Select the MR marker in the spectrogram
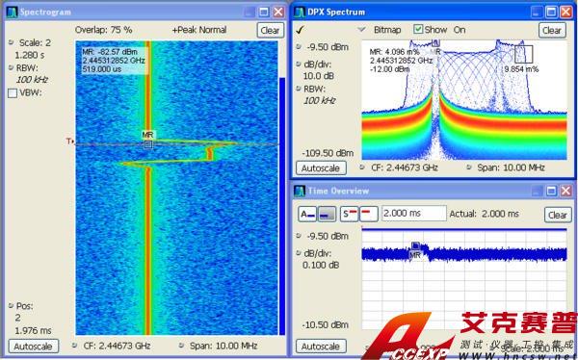The height and width of the screenshot is (360, 578). point(147,144)
